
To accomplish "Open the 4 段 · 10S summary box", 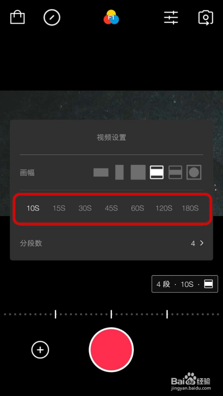I will [185, 284].
